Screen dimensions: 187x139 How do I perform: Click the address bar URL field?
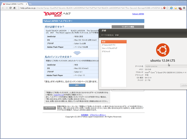90,8
